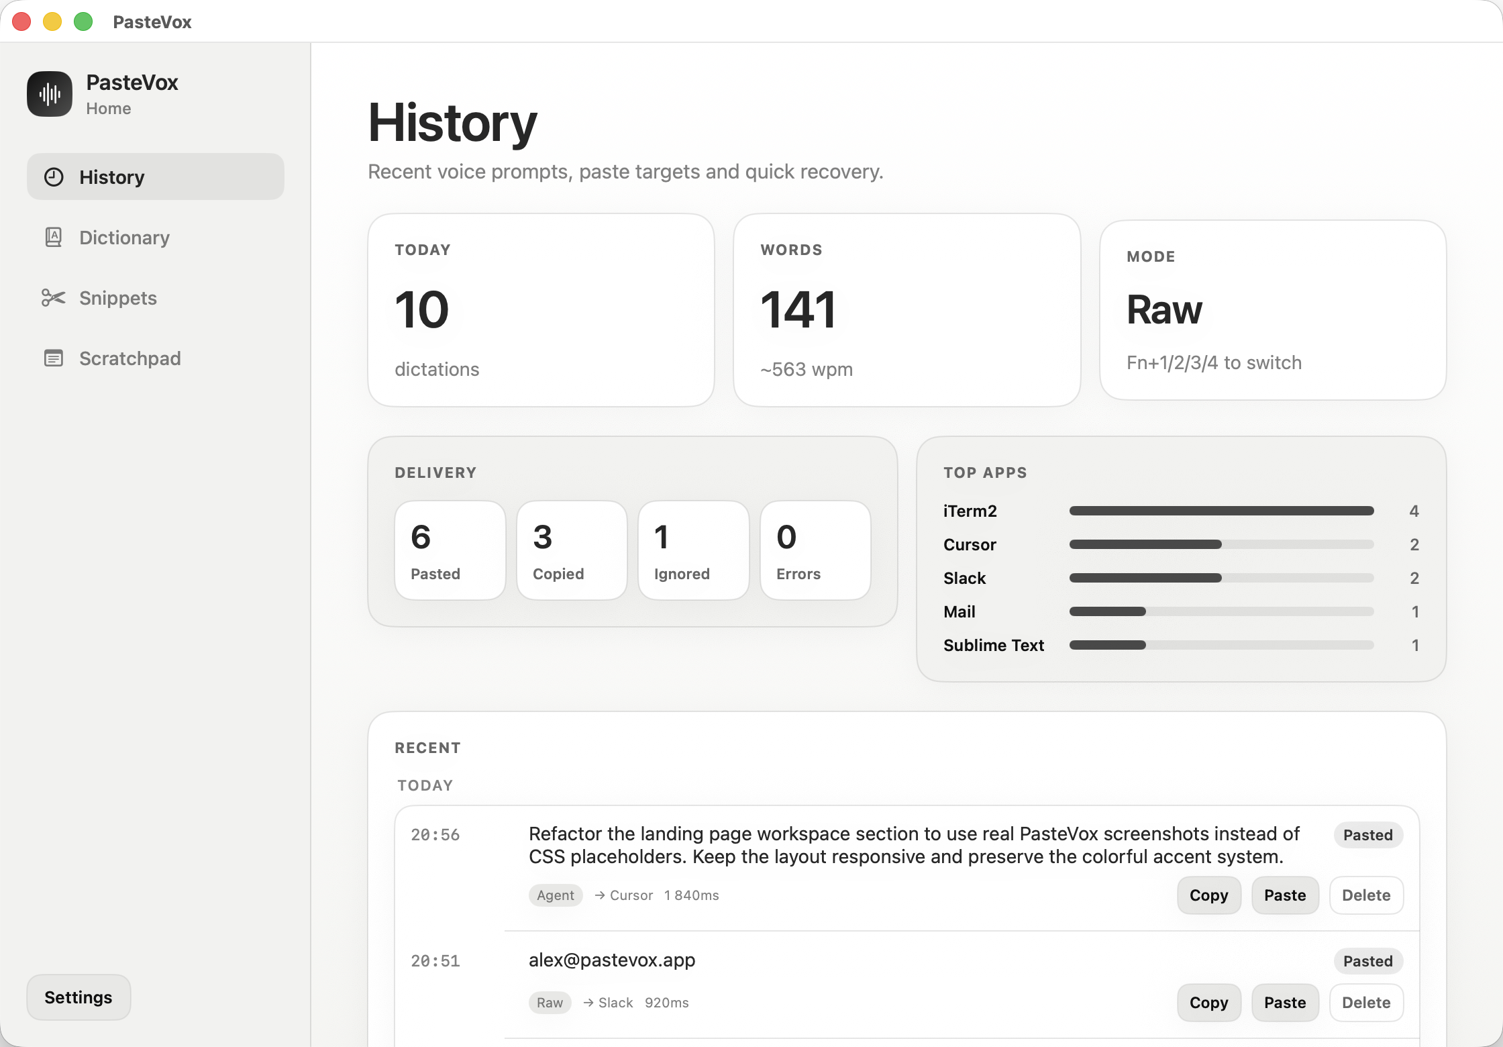
Task: Switch to the Scratchpad section
Action: [156, 358]
